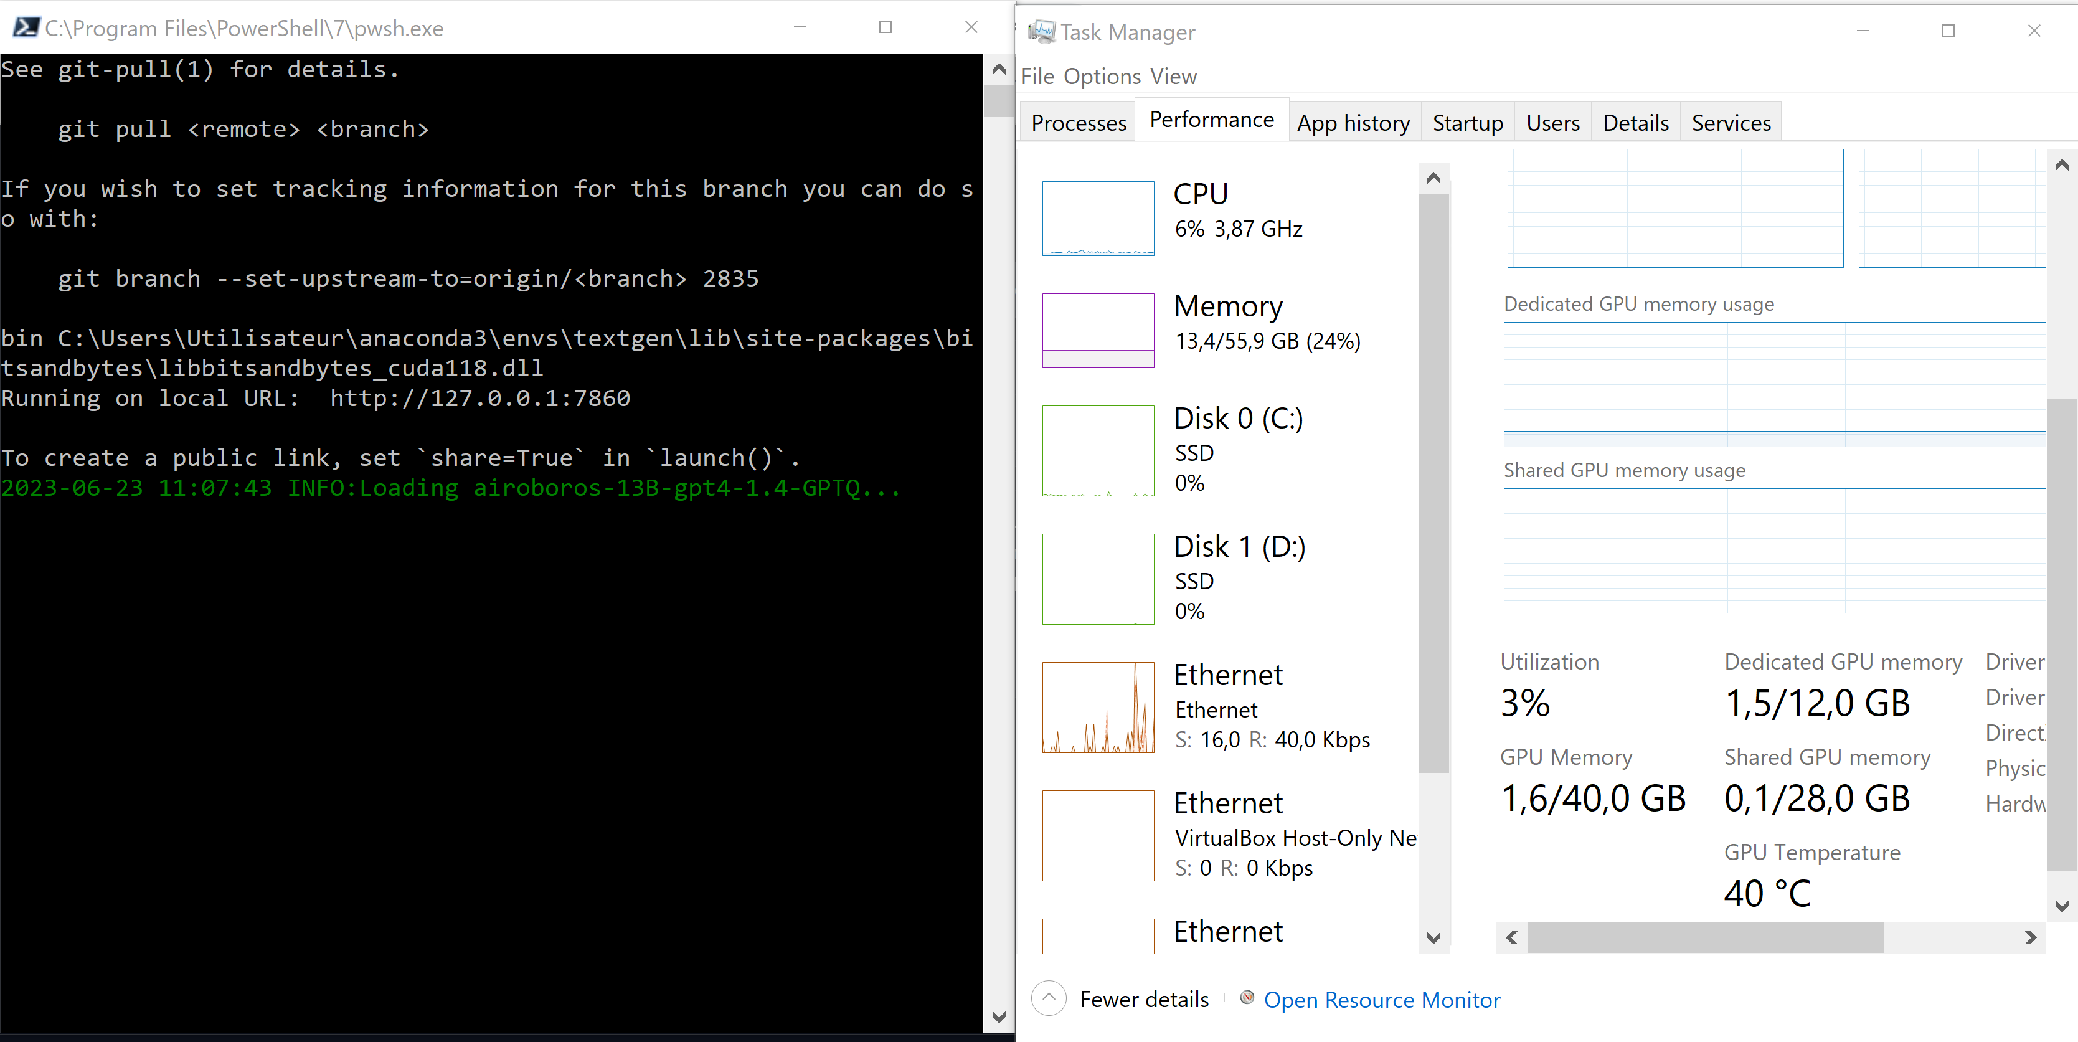Select the Disk 0 (C:) graph
The height and width of the screenshot is (1042, 2078).
point(1098,450)
